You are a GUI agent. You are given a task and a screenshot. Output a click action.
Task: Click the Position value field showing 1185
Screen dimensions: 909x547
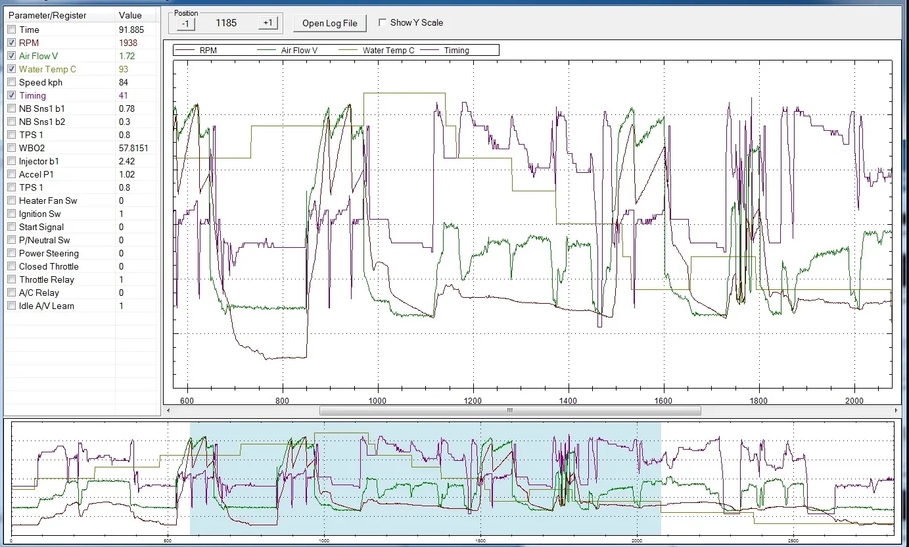point(226,23)
